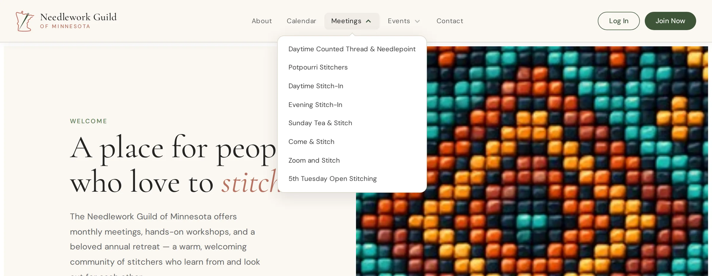This screenshot has width=712, height=276.
Task: Expand the Events dropdown chevron
Action: pyautogui.click(x=417, y=21)
